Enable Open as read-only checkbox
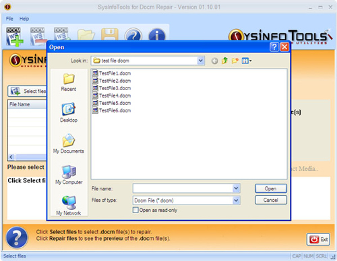 (135, 210)
